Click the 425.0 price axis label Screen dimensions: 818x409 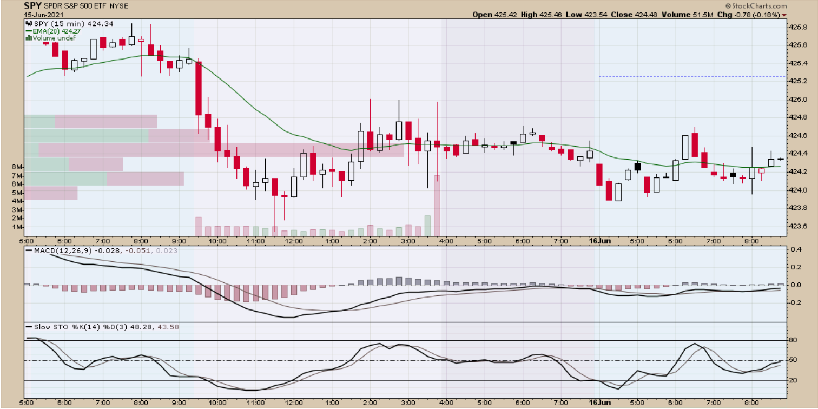[x=798, y=100]
